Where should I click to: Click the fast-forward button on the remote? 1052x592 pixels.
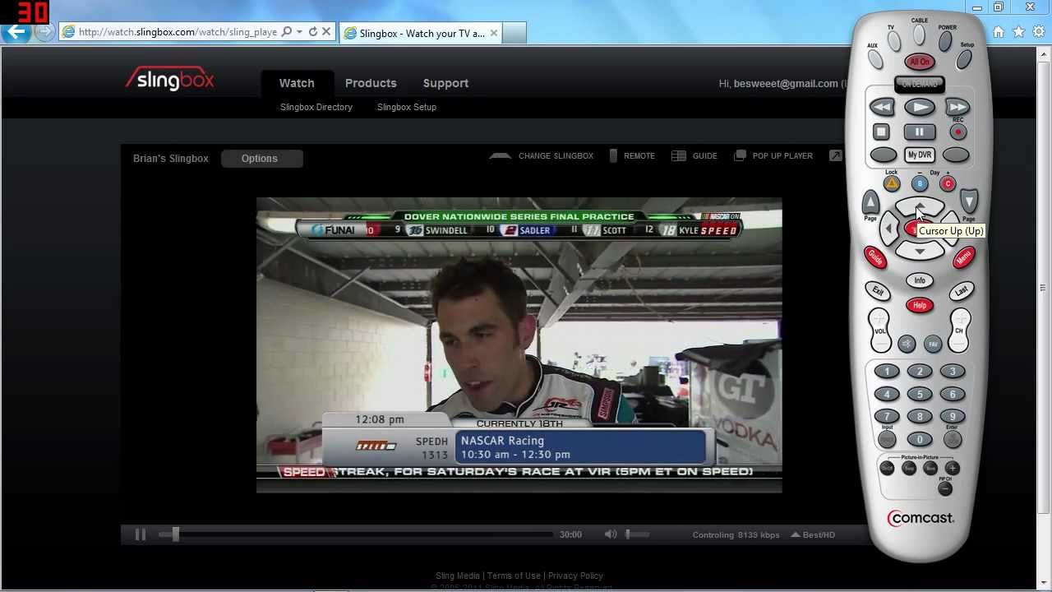pyautogui.click(x=957, y=107)
